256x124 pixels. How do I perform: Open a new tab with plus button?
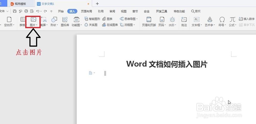pos(97,4)
